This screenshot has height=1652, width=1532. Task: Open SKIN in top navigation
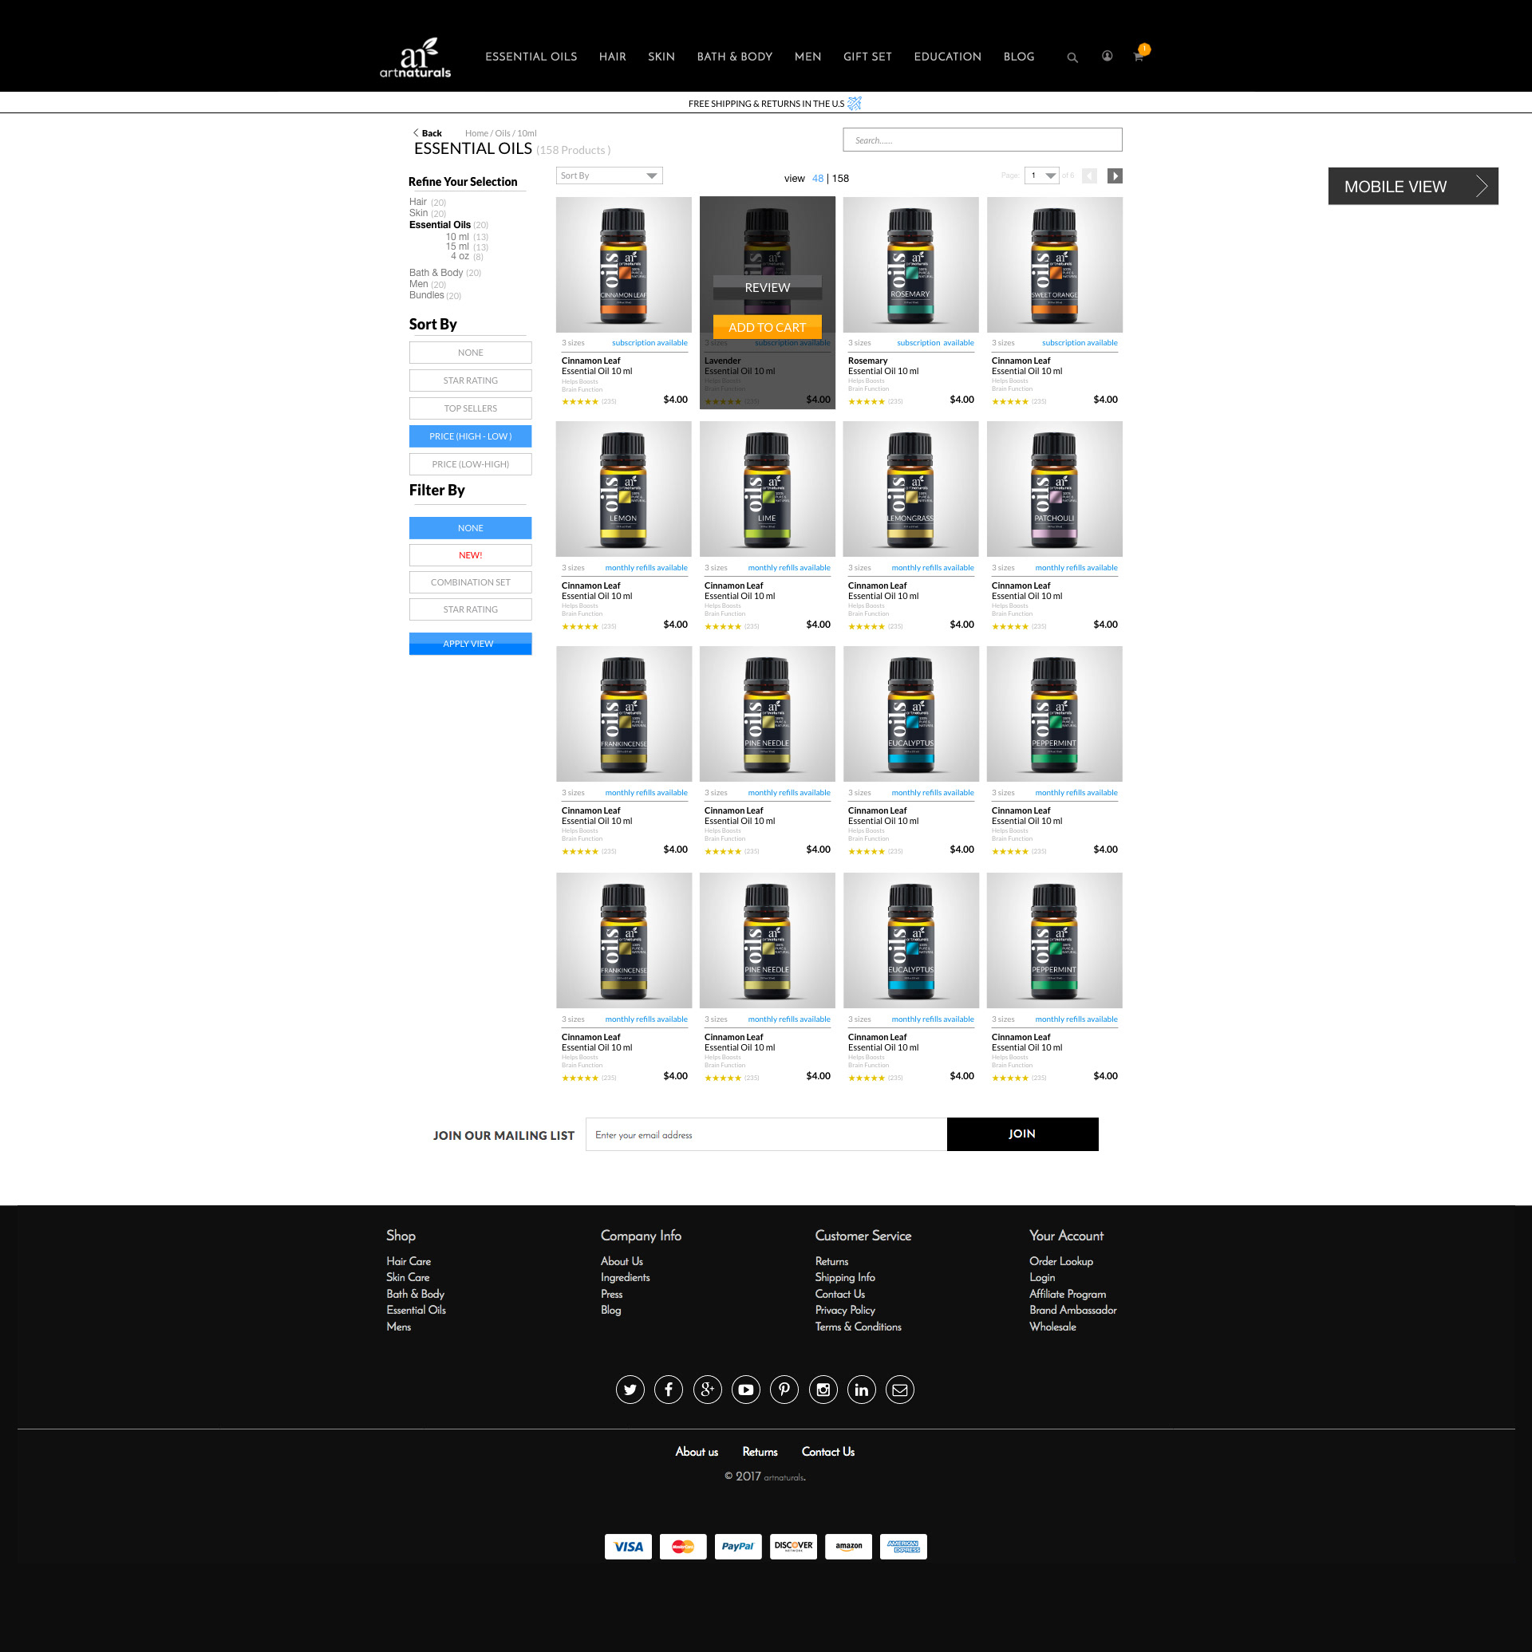(661, 57)
